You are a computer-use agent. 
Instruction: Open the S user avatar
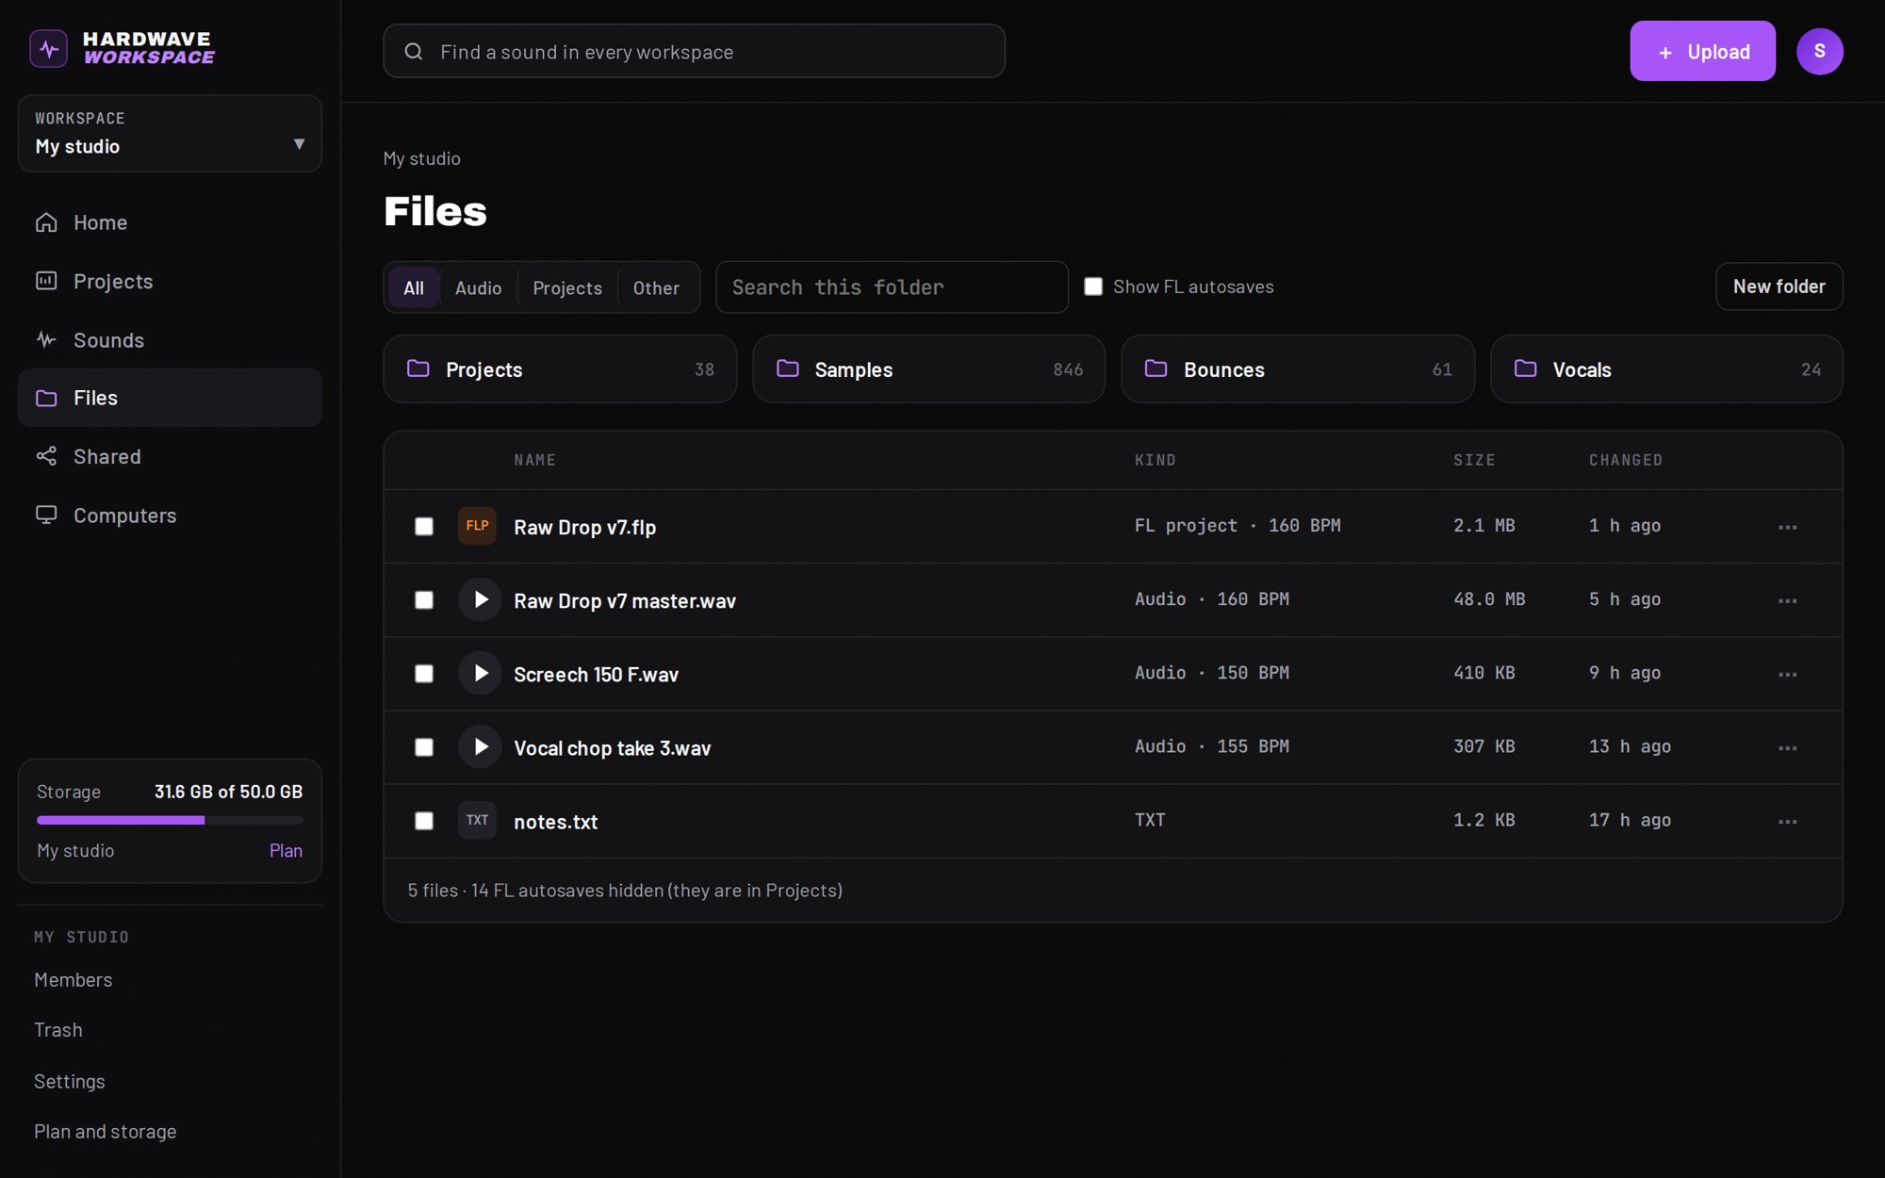point(1819,51)
